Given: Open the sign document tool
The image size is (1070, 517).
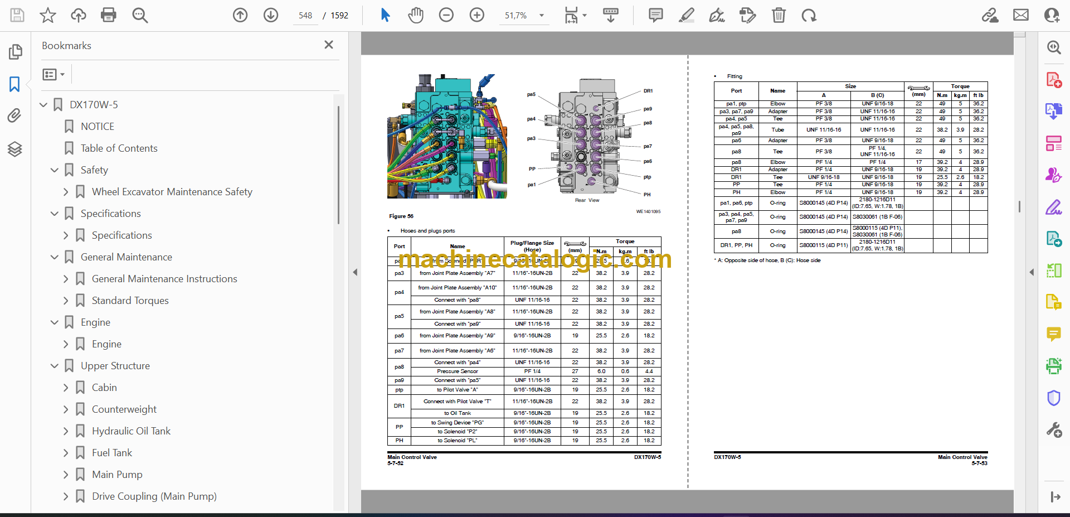Looking at the screenshot, I should click(717, 15).
